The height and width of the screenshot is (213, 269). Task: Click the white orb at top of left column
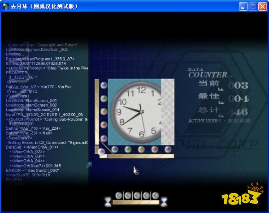(104, 85)
